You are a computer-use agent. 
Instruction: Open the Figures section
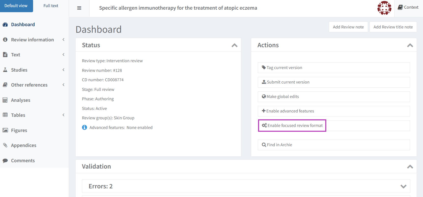click(x=19, y=130)
